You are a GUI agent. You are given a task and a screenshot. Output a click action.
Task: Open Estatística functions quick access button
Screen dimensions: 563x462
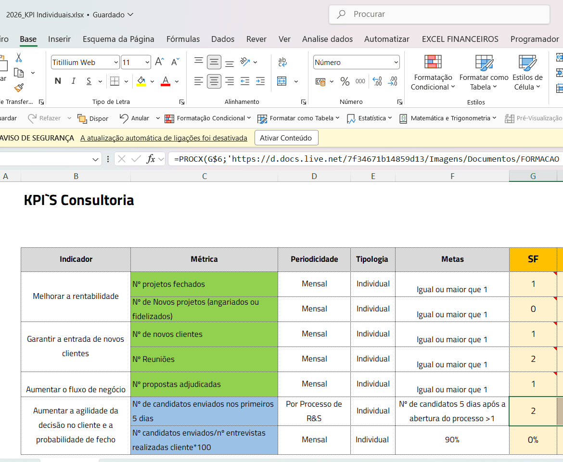(370, 118)
